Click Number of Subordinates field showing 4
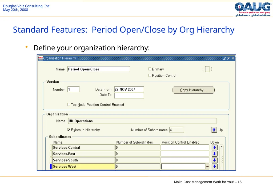 tap(176, 130)
